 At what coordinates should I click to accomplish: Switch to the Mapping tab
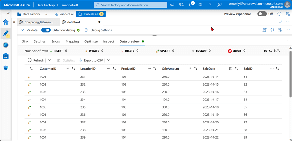coord(72,41)
